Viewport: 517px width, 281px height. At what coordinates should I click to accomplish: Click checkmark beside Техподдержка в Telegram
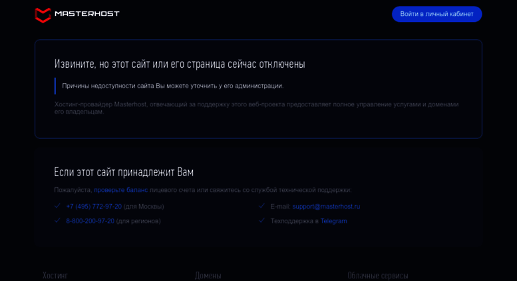[261, 221]
